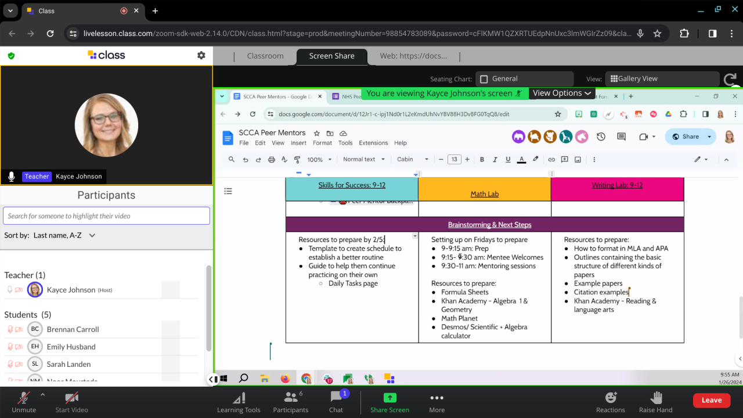The image size is (743, 418).
Task: Toggle italic formatting in Docs toolbar
Action: (496, 159)
